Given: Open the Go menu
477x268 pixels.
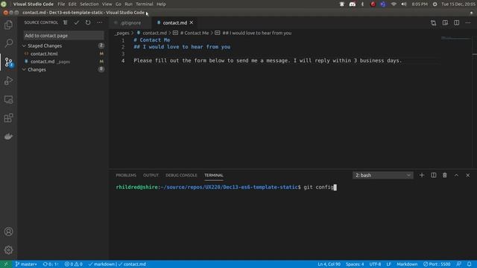Looking at the screenshot, I should point(119,4).
